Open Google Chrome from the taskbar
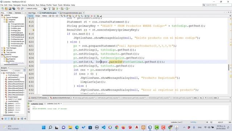 pyautogui.click(x=117, y=127)
